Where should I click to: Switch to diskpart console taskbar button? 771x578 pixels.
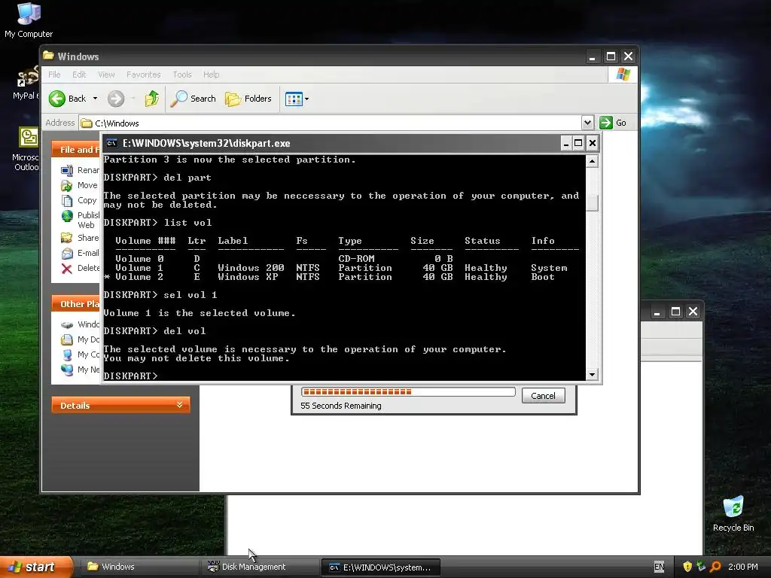pos(380,567)
